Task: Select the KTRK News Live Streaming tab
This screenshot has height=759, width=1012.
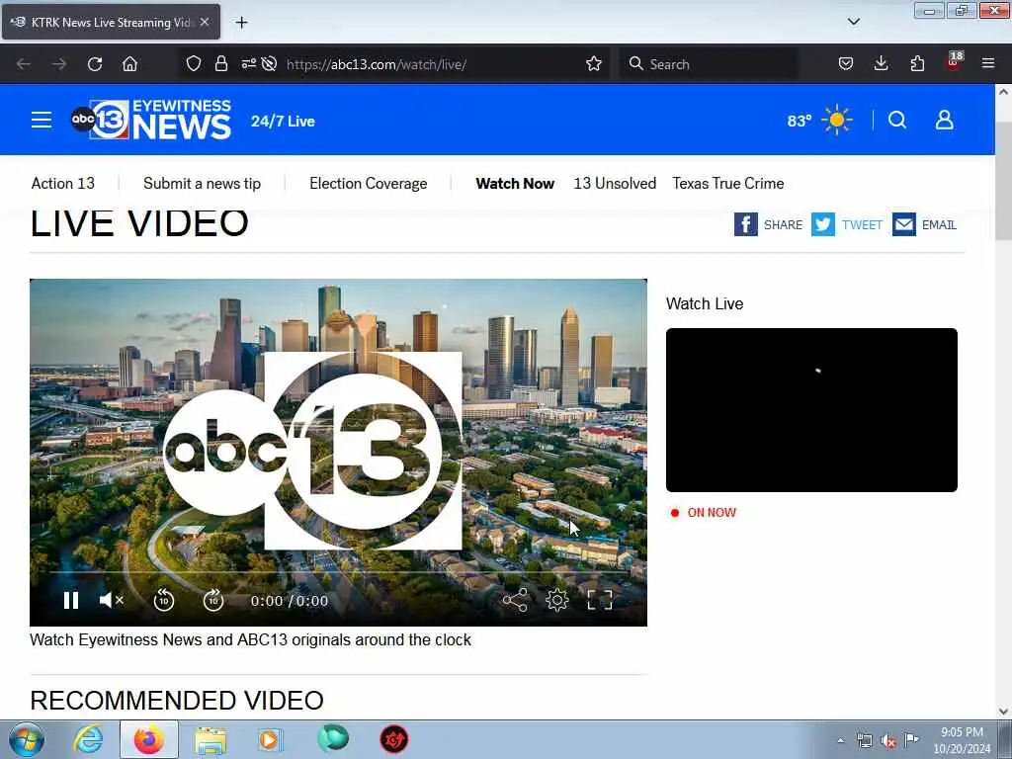Action: click(111, 22)
